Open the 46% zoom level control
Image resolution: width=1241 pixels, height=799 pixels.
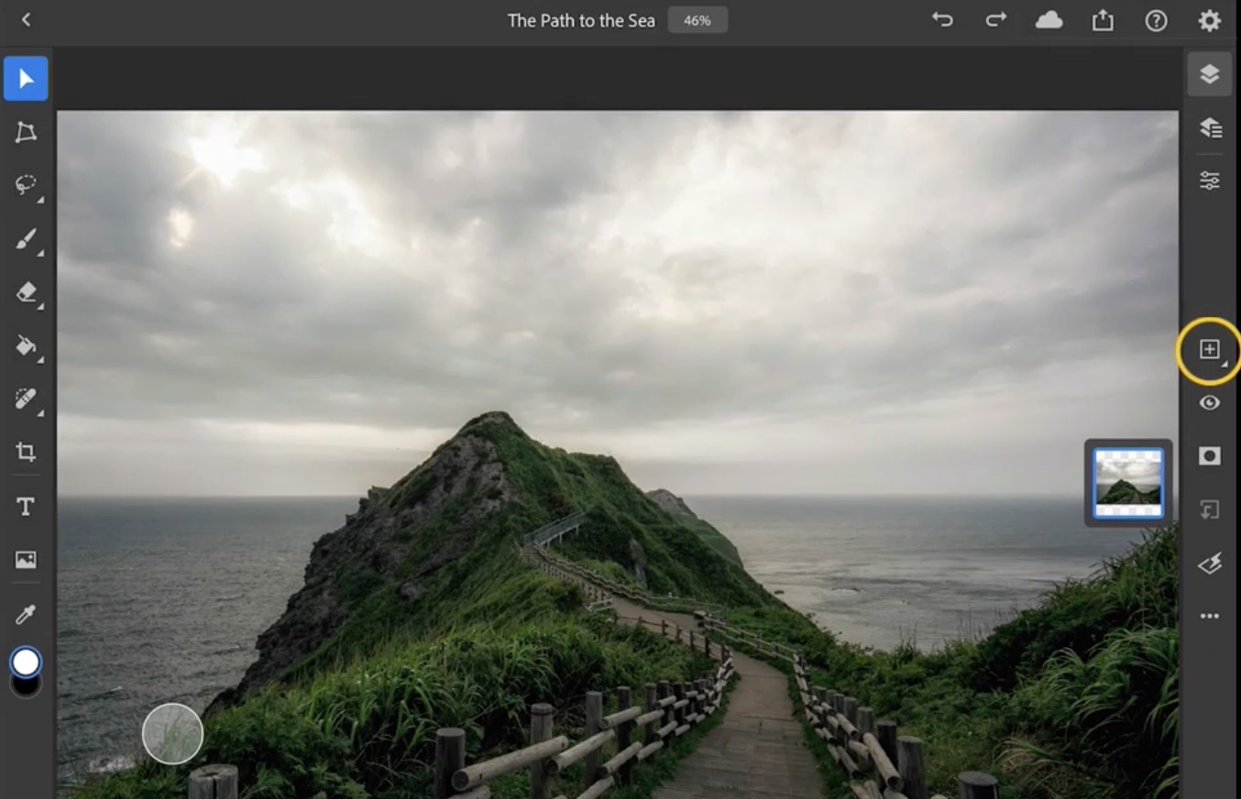[697, 20]
